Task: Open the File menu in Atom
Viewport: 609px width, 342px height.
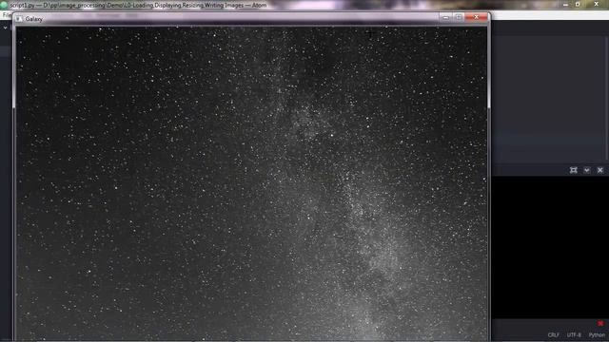Action: tap(7, 15)
